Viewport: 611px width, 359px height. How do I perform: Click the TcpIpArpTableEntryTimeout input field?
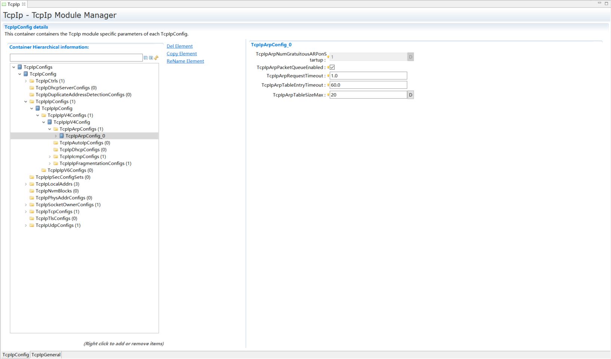pos(368,85)
